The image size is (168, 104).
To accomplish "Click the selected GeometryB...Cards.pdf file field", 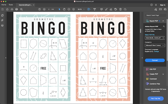I will click(155, 38).
